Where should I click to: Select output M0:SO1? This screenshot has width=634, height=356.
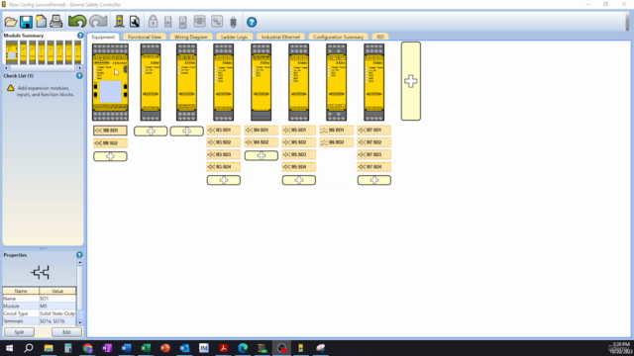tap(110, 131)
